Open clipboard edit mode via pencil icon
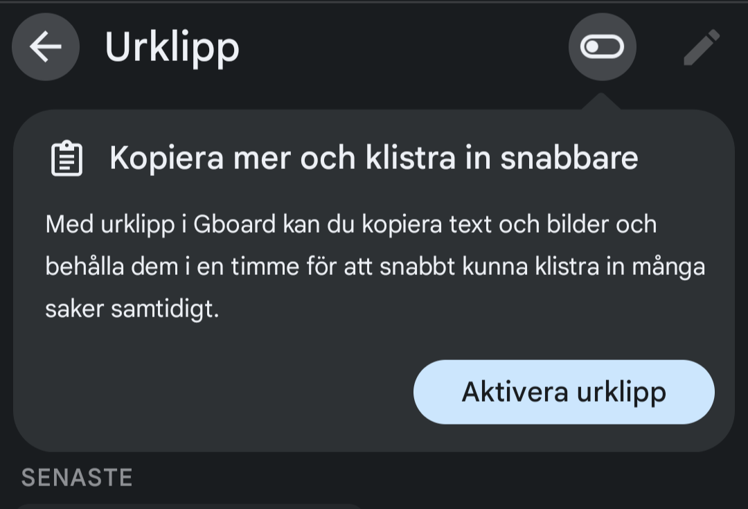Screen dimensions: 748x509 701,47
